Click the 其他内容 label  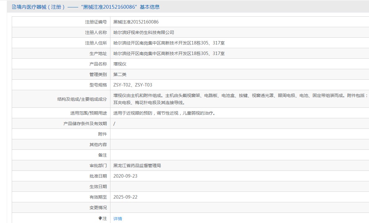[x=98, y=145]
